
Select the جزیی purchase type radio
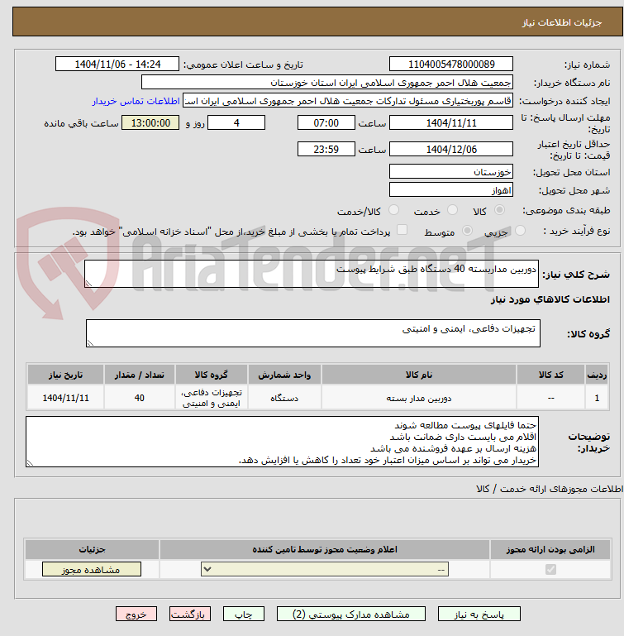point(520,231)
